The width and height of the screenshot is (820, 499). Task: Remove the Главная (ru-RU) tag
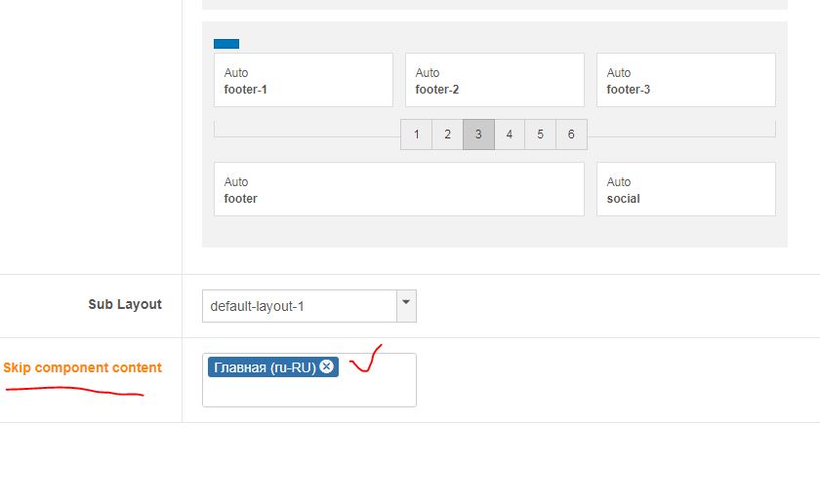[x=326, y=366]
